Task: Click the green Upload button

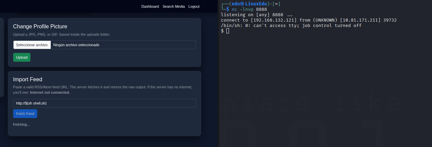Action: click(22, 57)
